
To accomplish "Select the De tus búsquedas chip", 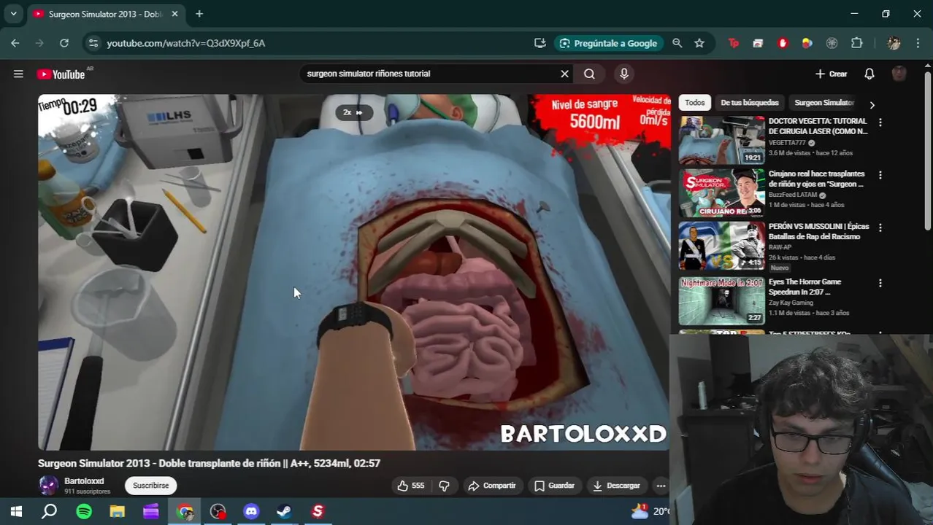I will tap(750, 103).
